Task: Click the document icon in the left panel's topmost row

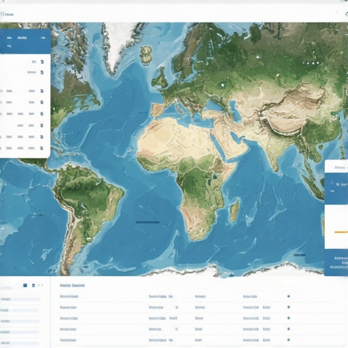Action: click(42, 62)
